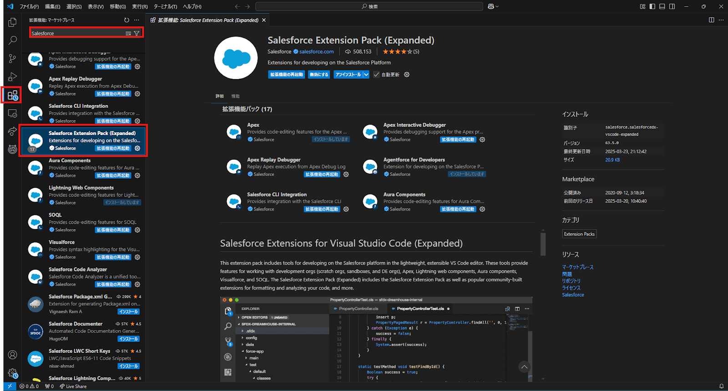
Task: Open the Remote Explorer view
Action: point(12,113)
